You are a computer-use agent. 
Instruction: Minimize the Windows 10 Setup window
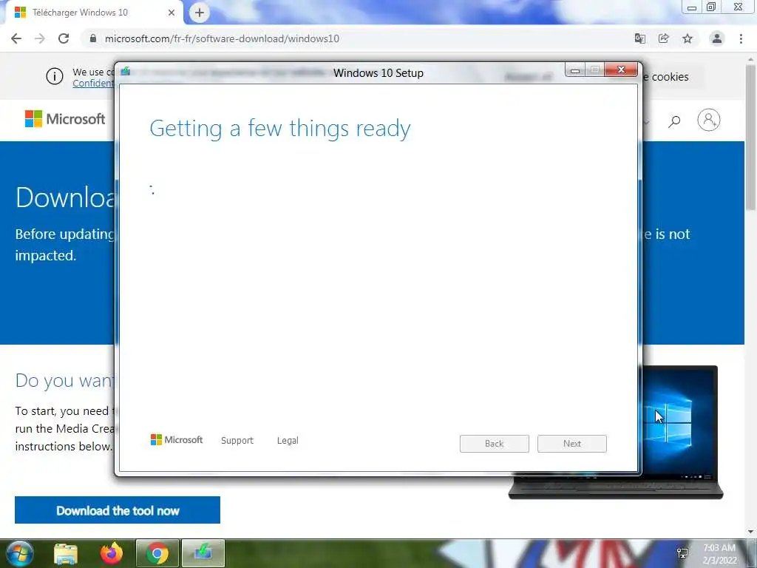(575, 70)
